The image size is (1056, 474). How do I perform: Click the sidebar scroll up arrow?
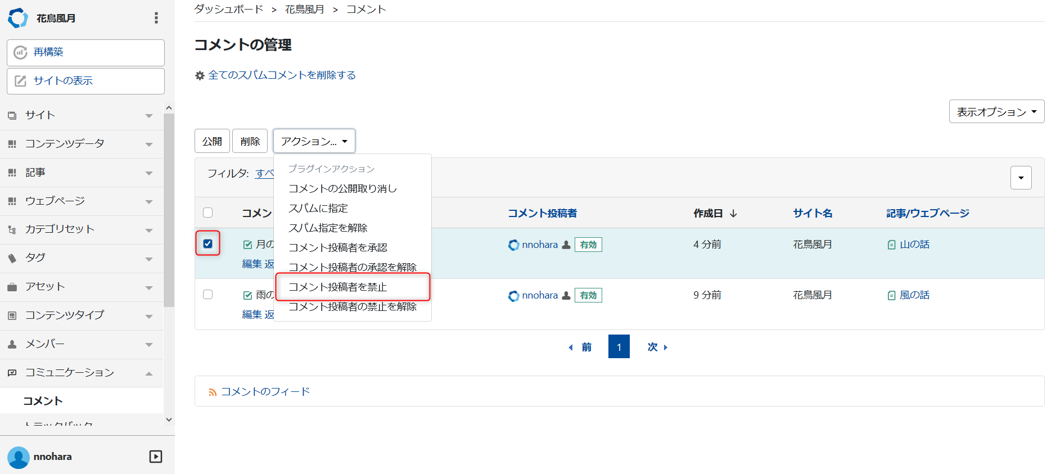pyautogui.click(x=169, y=107)
